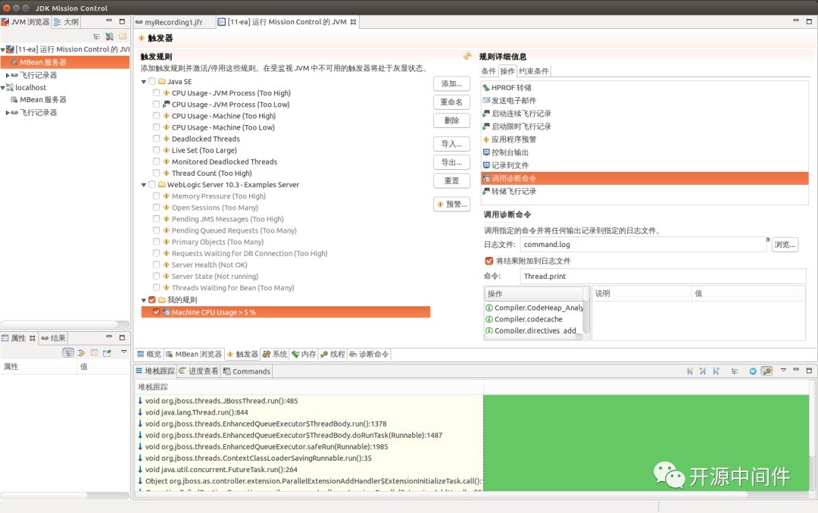Viewport: 818px width, 513px height.
Task: Open the 条件 tab in rule details
Action: pyautogui.click(x=489, y=71)
